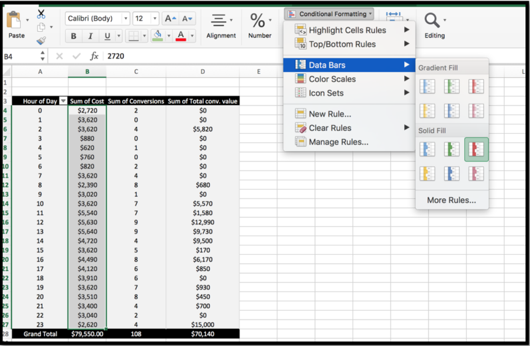The height and width of the screenshot is (346, 530).
Task: Click the $15,000 cell
Action: 202,325
